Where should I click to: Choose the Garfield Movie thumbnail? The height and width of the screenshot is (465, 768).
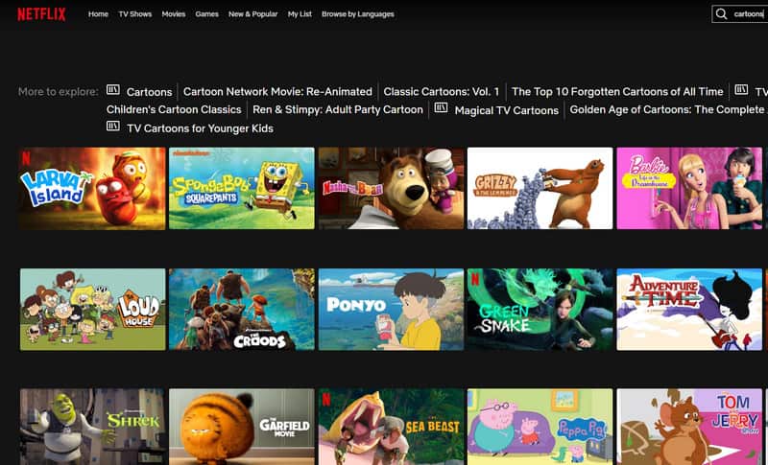point(241,426)
